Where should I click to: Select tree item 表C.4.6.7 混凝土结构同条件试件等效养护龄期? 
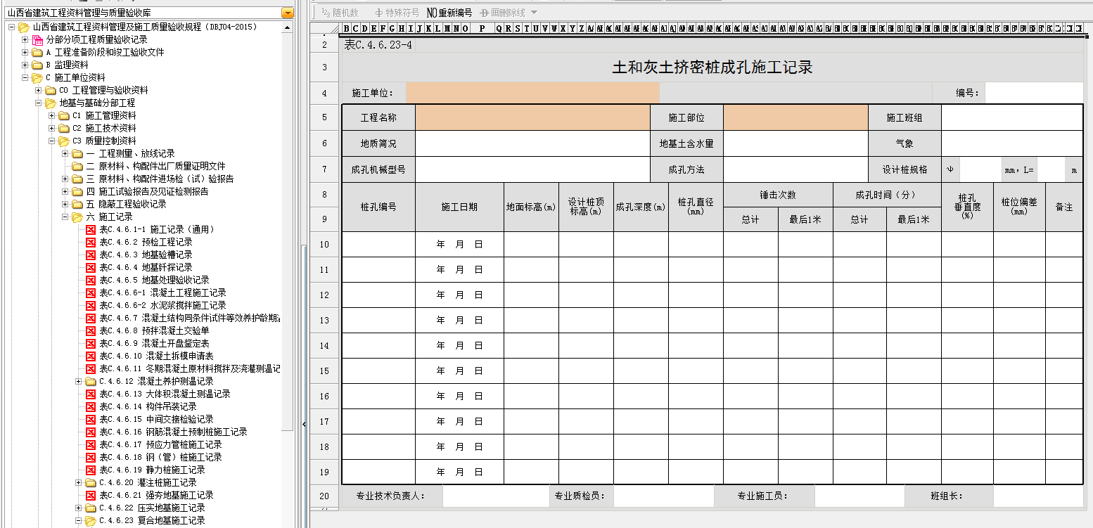coord(189,318)
